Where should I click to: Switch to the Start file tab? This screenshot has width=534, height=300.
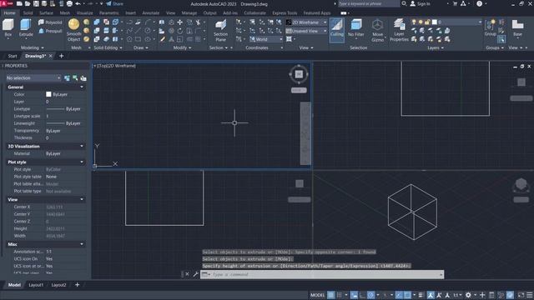[x=13, y=56]
